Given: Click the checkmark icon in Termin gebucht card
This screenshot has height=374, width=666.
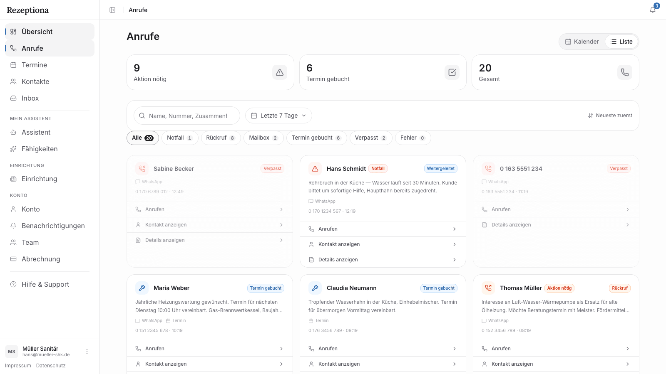Looking at the screenshot, I should point(452,72).
